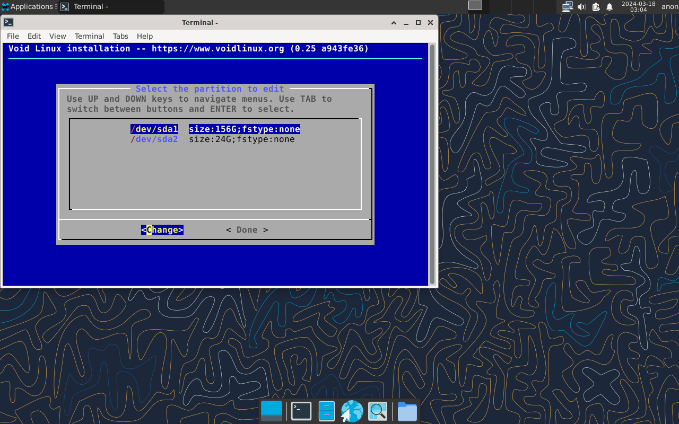Image resolution: width=679 pixels, height=424 pixels.
Task: Click the date and time clock
Action: pyautogui.click(x=638, y=7)
